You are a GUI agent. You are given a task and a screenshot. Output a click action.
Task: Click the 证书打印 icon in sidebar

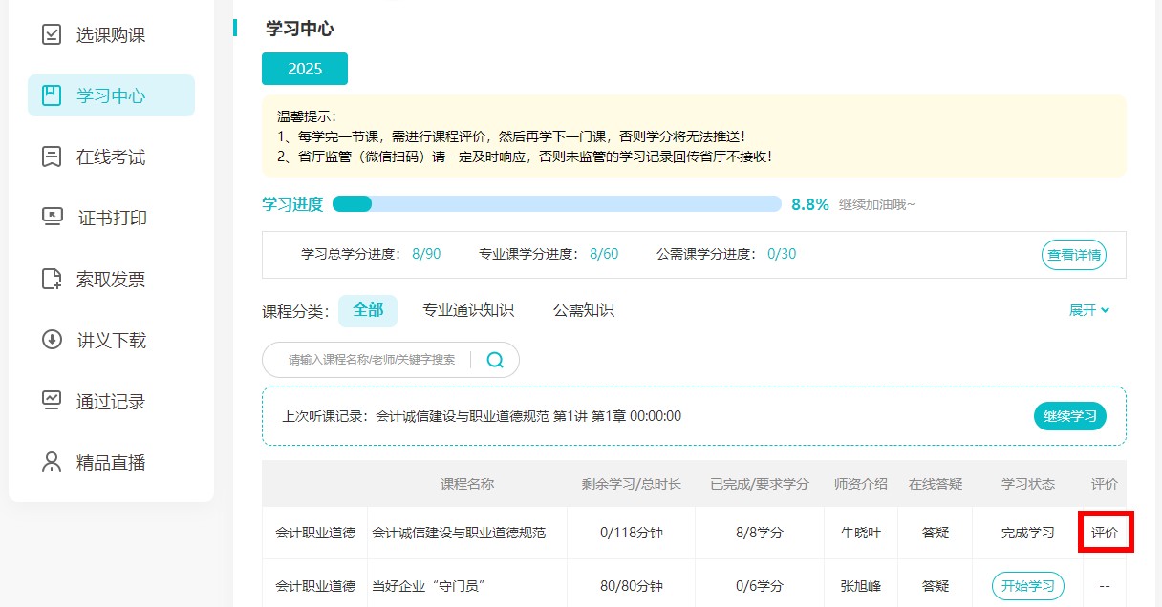click(52, 218)
